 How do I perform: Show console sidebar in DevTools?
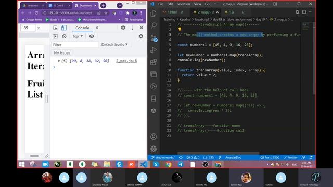pyautogui.click(x=55, y=36)
